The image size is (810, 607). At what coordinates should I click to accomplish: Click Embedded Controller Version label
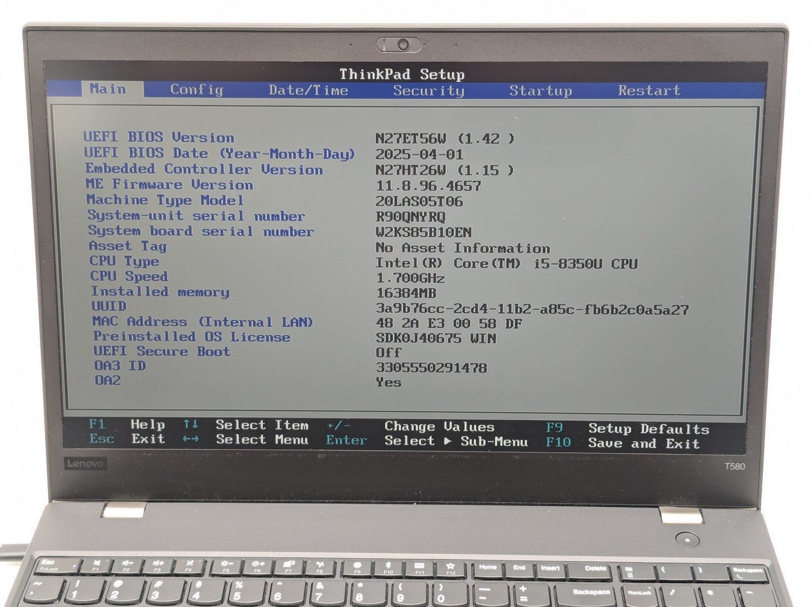[x=204, y=169]
